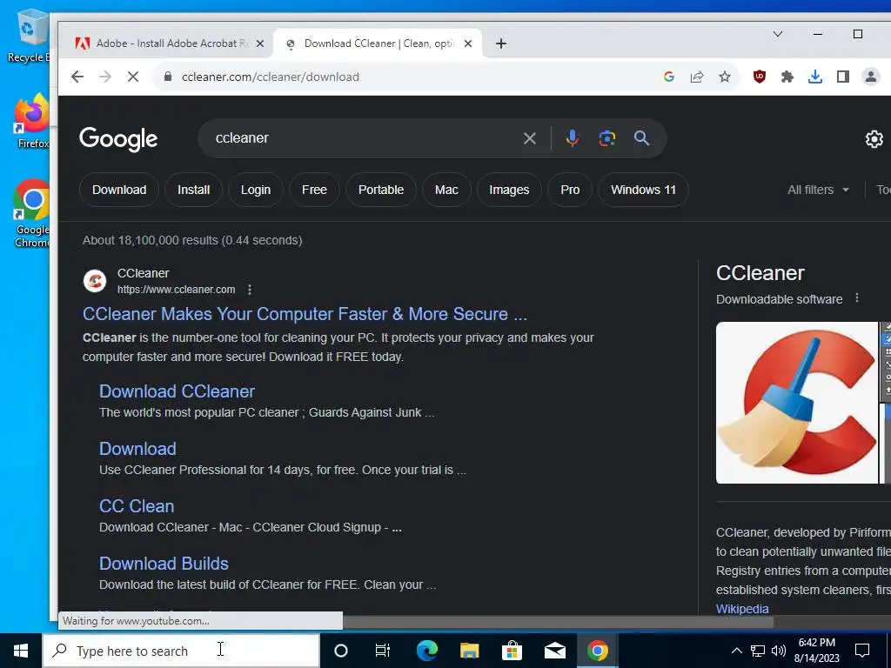The image size is (891, 668).
Task: Open Microsoft Store from the taskbar
Action: click(x=512, y=651)
